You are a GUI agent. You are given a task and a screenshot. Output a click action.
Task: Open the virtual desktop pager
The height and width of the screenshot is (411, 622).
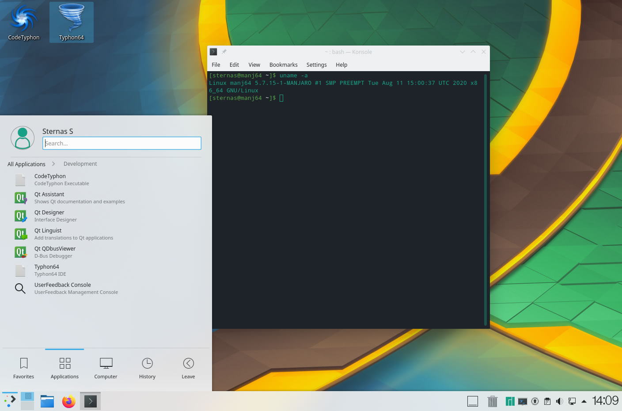(27, 401)
